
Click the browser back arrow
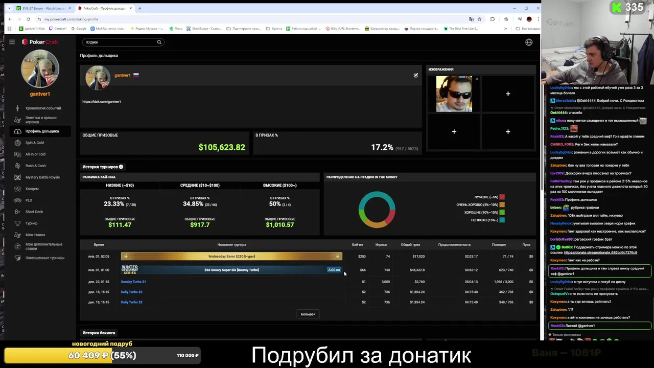[10, 19]
